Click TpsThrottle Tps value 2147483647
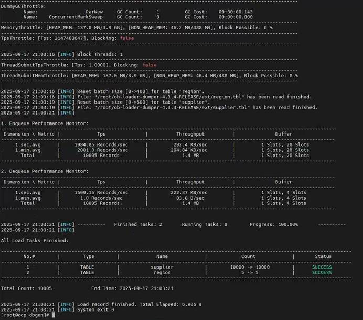The image size is (363, 320). pos(69,38)
